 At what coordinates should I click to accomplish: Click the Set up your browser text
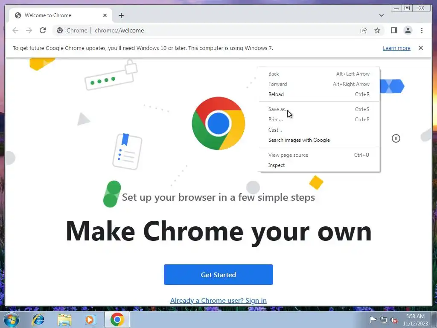(x=218, y=197)
